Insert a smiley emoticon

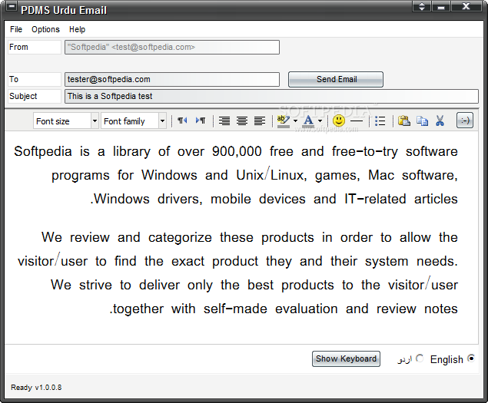click(339, 121)
